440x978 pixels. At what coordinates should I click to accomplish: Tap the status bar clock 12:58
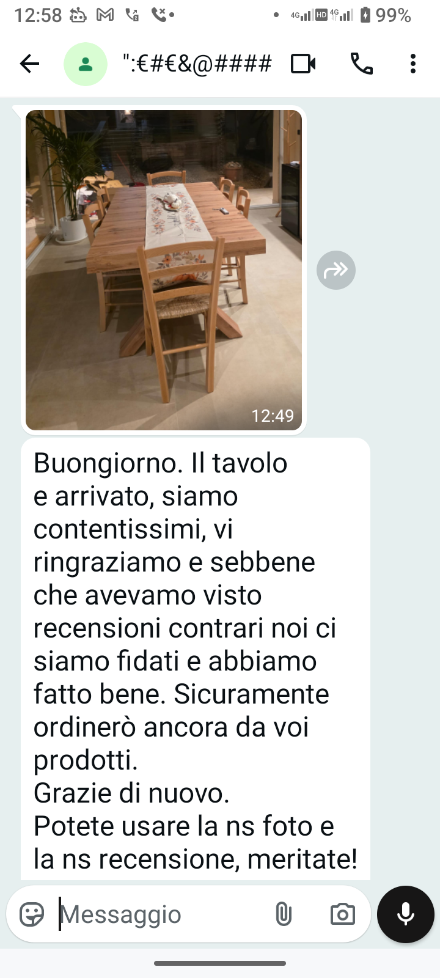click(x=38, y=15)
